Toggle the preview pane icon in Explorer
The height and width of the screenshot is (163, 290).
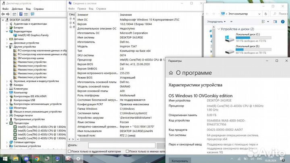275,22
